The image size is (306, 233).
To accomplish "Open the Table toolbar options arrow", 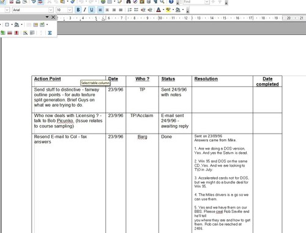I will [47, 17].
